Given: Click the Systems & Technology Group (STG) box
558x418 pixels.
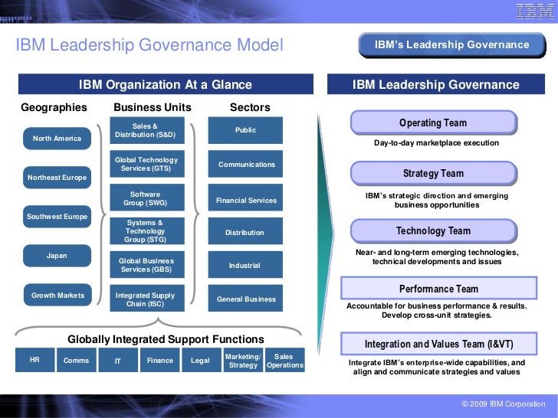Looking at the screenshot, I should click(x=147, y=231).
